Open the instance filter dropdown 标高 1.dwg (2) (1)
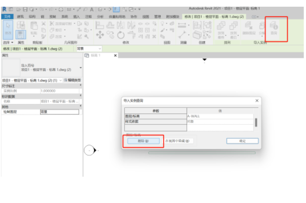The image size is (306, 203). [x=60, y=80]
